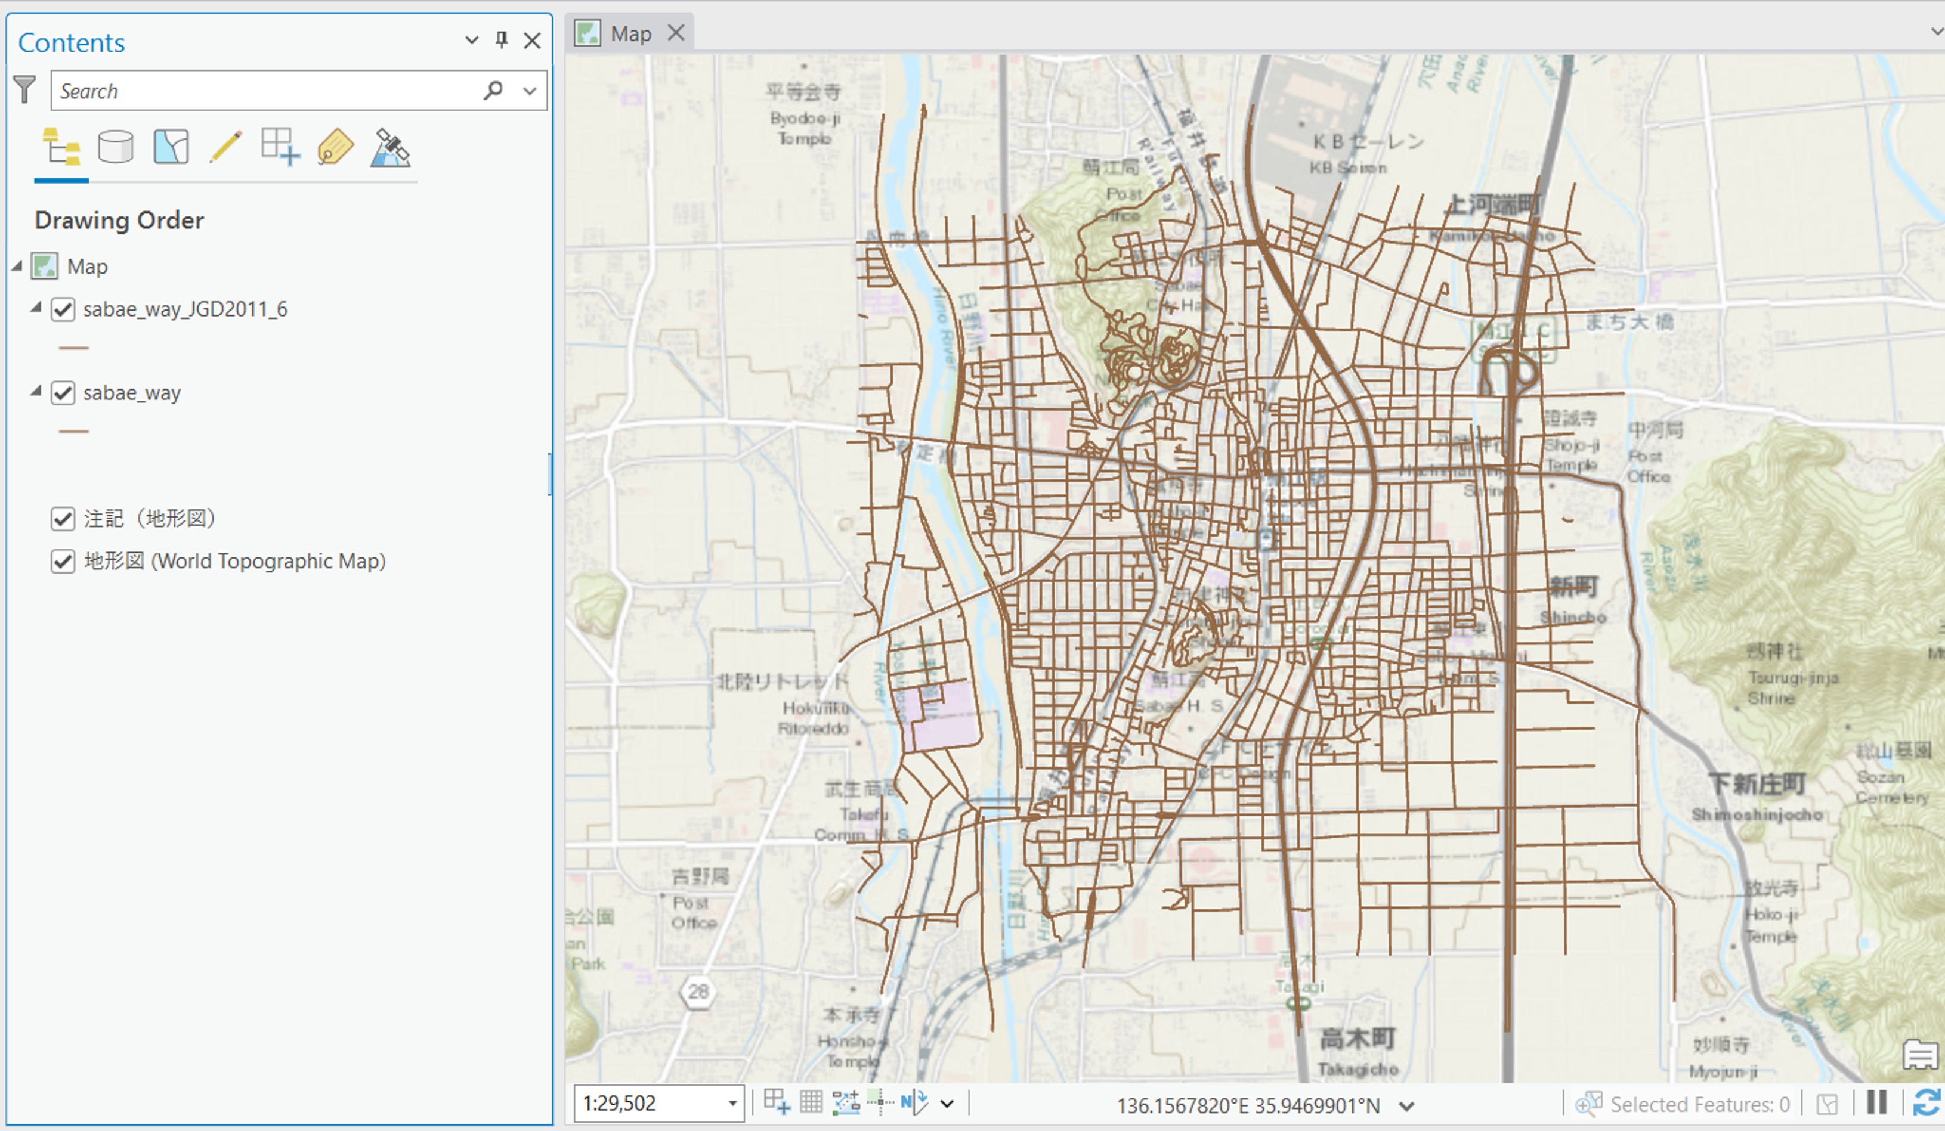Click the constraints icon in status bar

(846, 1102)
